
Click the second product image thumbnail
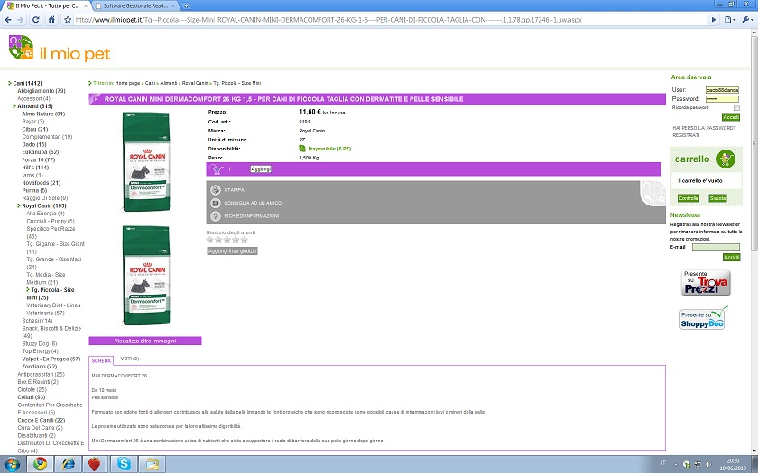point(146,275)
